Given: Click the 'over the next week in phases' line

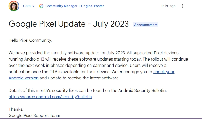Looking at the screenshot, I should [87, 65].
